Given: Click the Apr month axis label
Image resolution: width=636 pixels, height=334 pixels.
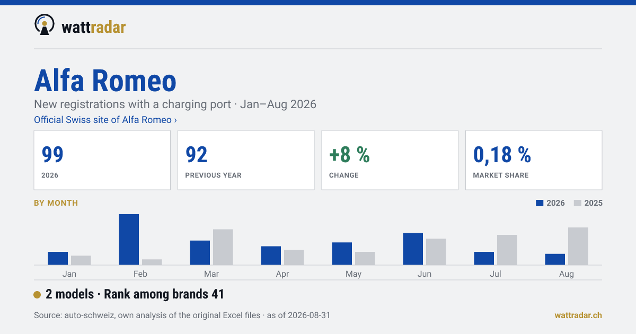Looking at the screenshot, I should pyautogui.click(x=282, y=274).
